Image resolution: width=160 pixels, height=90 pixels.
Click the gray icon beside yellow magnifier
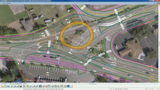coord(5,86)
